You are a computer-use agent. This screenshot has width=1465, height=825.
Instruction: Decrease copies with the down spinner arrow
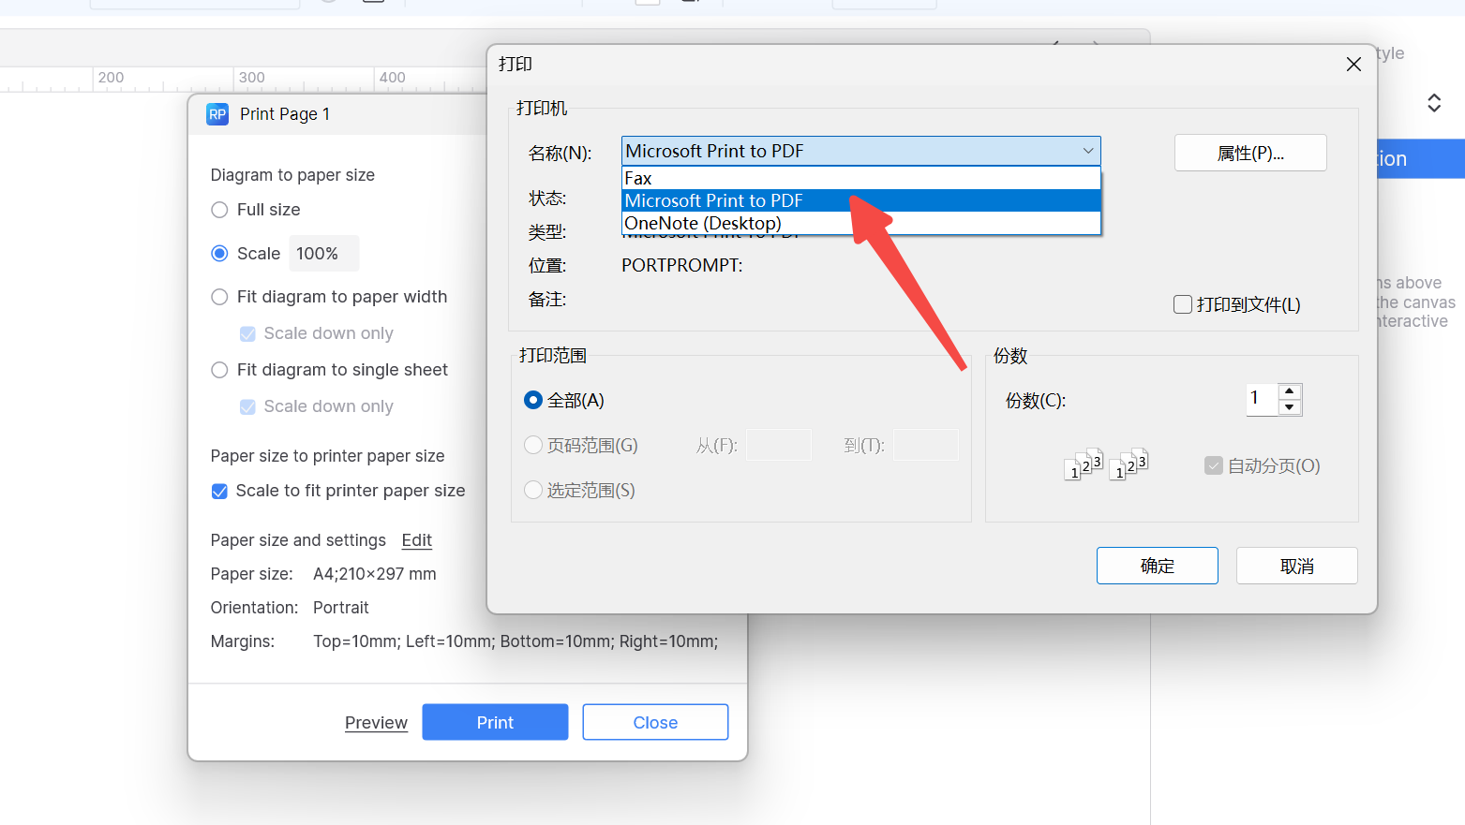1290,407
